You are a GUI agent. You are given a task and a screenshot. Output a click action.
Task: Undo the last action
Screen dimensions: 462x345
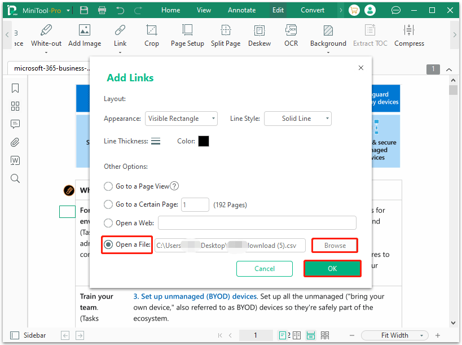(120, 10)
